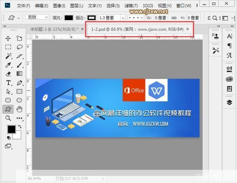Open the Character panel icon
The image size is (237, 183).
(229, 36)
